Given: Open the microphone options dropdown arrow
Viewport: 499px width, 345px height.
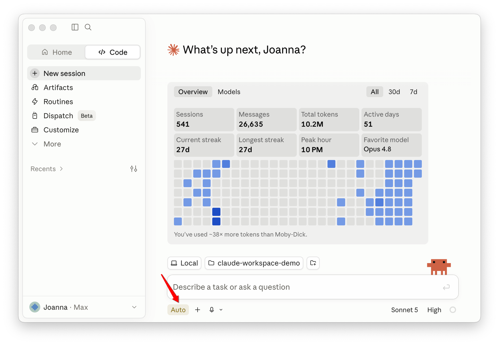Looking at the screenshot, I should [221, 310].
